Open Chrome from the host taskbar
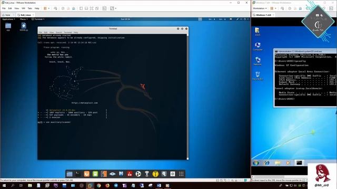Screen dimensions: 337x189 (x=98, y=185)
